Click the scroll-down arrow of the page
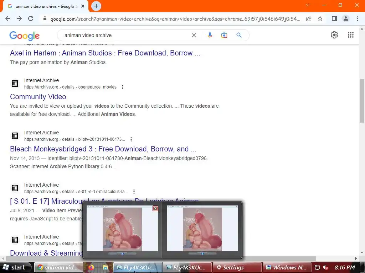The height and width of the screenshot is (273, 365). tap(362, 252)
